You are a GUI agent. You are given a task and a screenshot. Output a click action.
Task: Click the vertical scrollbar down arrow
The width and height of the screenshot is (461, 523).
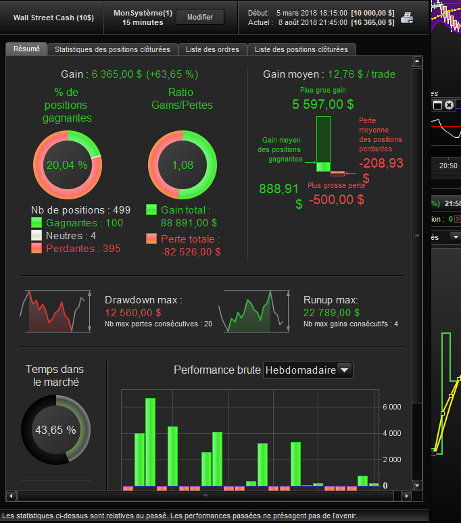click(x=417, y=485)
